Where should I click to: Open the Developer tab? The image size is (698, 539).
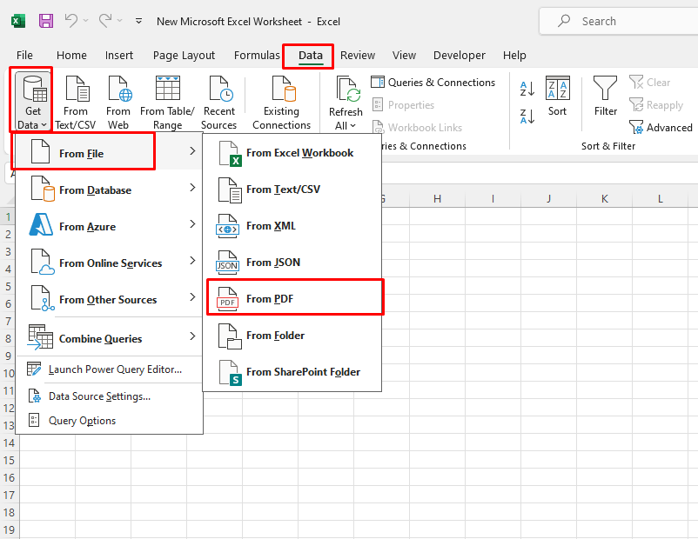pyautogui.click(x=459, y=55)
